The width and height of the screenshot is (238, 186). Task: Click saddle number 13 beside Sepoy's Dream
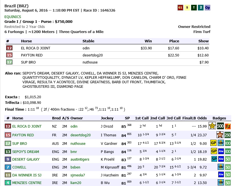pyautogui.click(x=8, y=152)
